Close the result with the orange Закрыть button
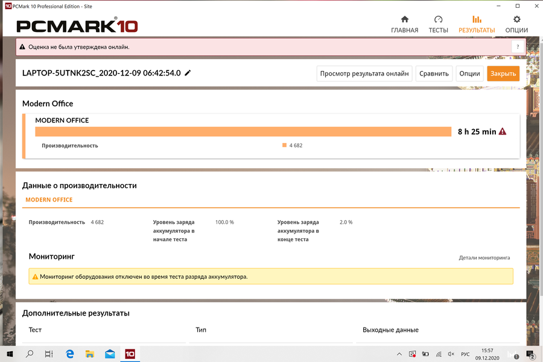The height and width of the screenshot is (362, 543). (x=503, y=74)
